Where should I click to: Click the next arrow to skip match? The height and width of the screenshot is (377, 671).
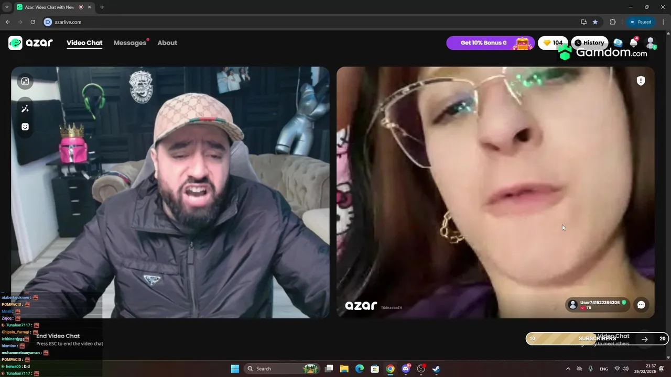644,339
